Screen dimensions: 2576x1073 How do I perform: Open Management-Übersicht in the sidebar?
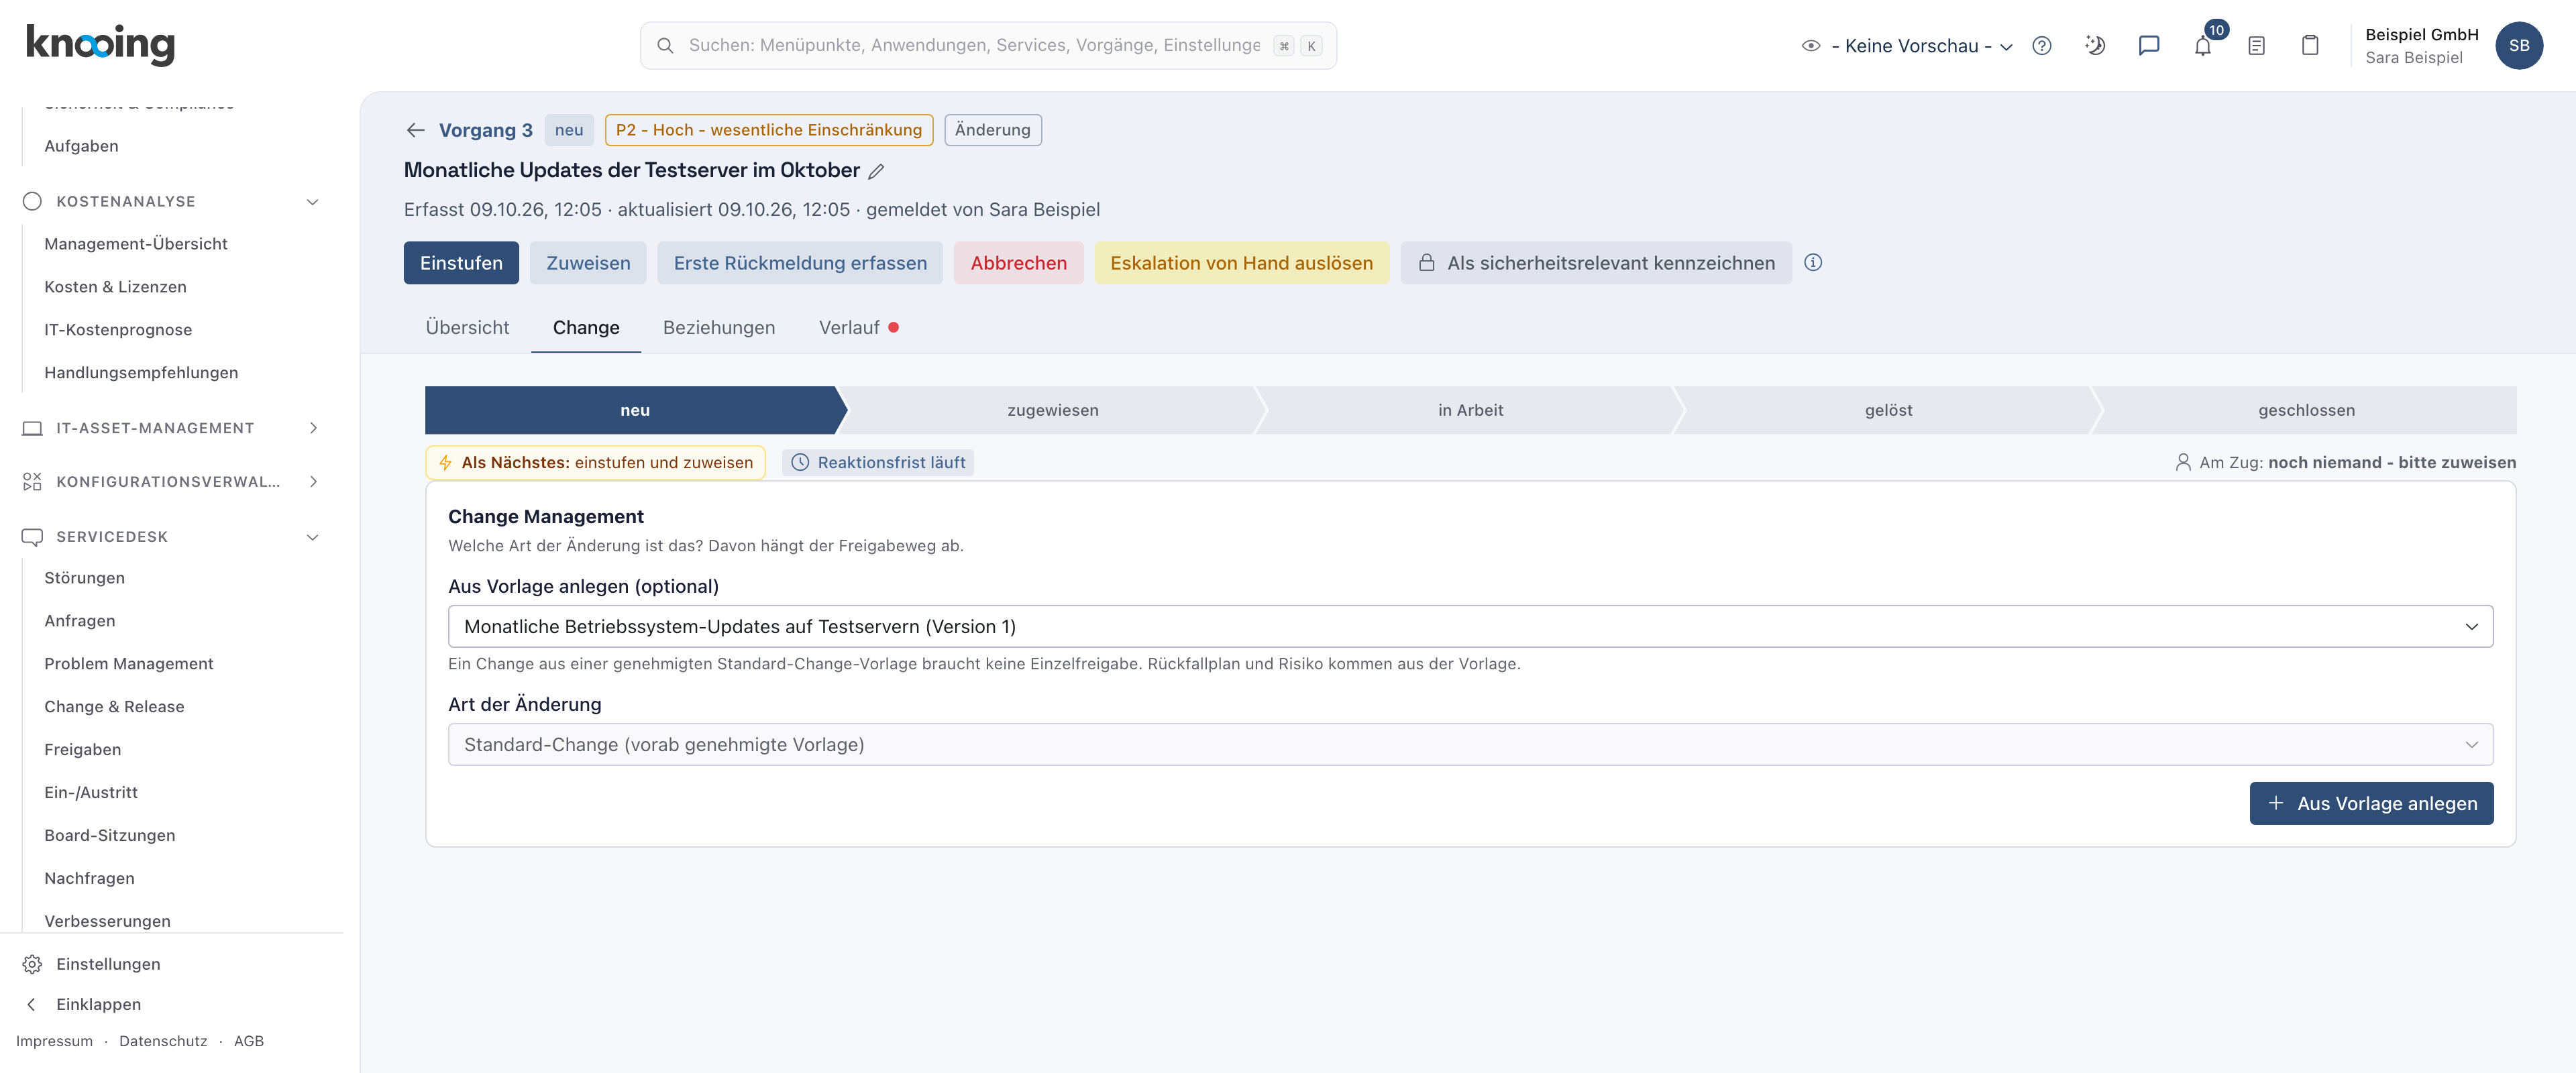(136, 244)
